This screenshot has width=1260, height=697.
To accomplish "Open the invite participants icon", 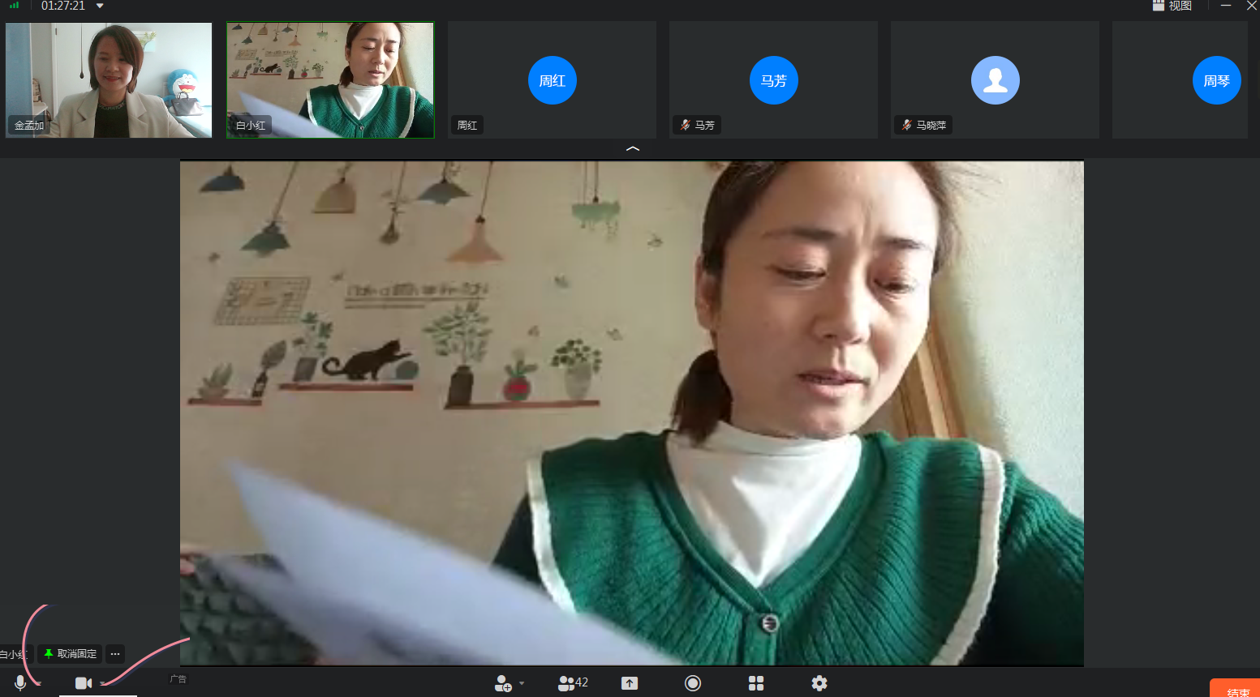I will (503, 683).
